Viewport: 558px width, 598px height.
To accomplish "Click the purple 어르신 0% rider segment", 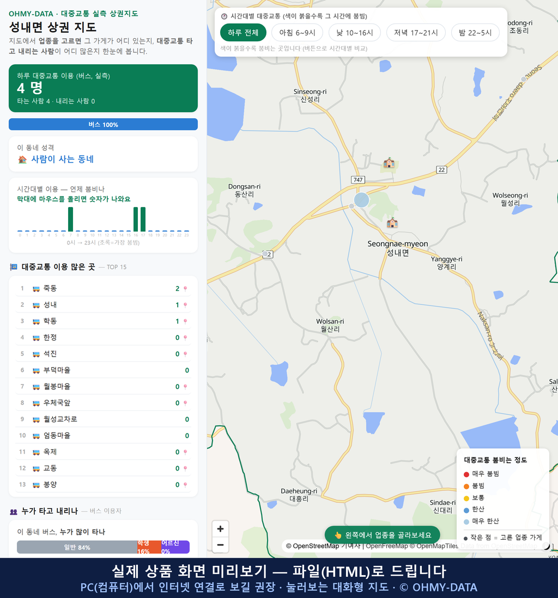I will click(x=175, y=547).
